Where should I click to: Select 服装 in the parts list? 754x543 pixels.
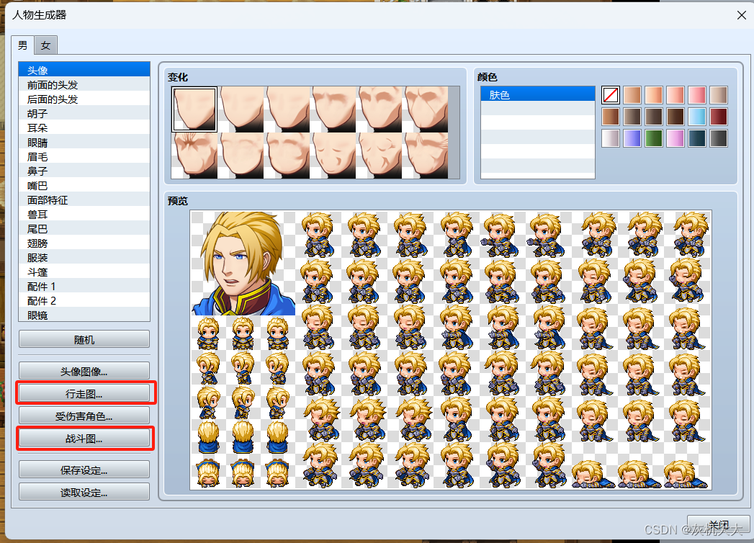pos(84,258)
